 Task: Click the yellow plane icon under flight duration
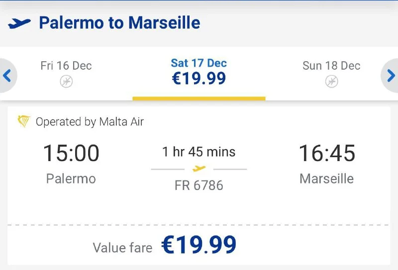coord(199,169)
